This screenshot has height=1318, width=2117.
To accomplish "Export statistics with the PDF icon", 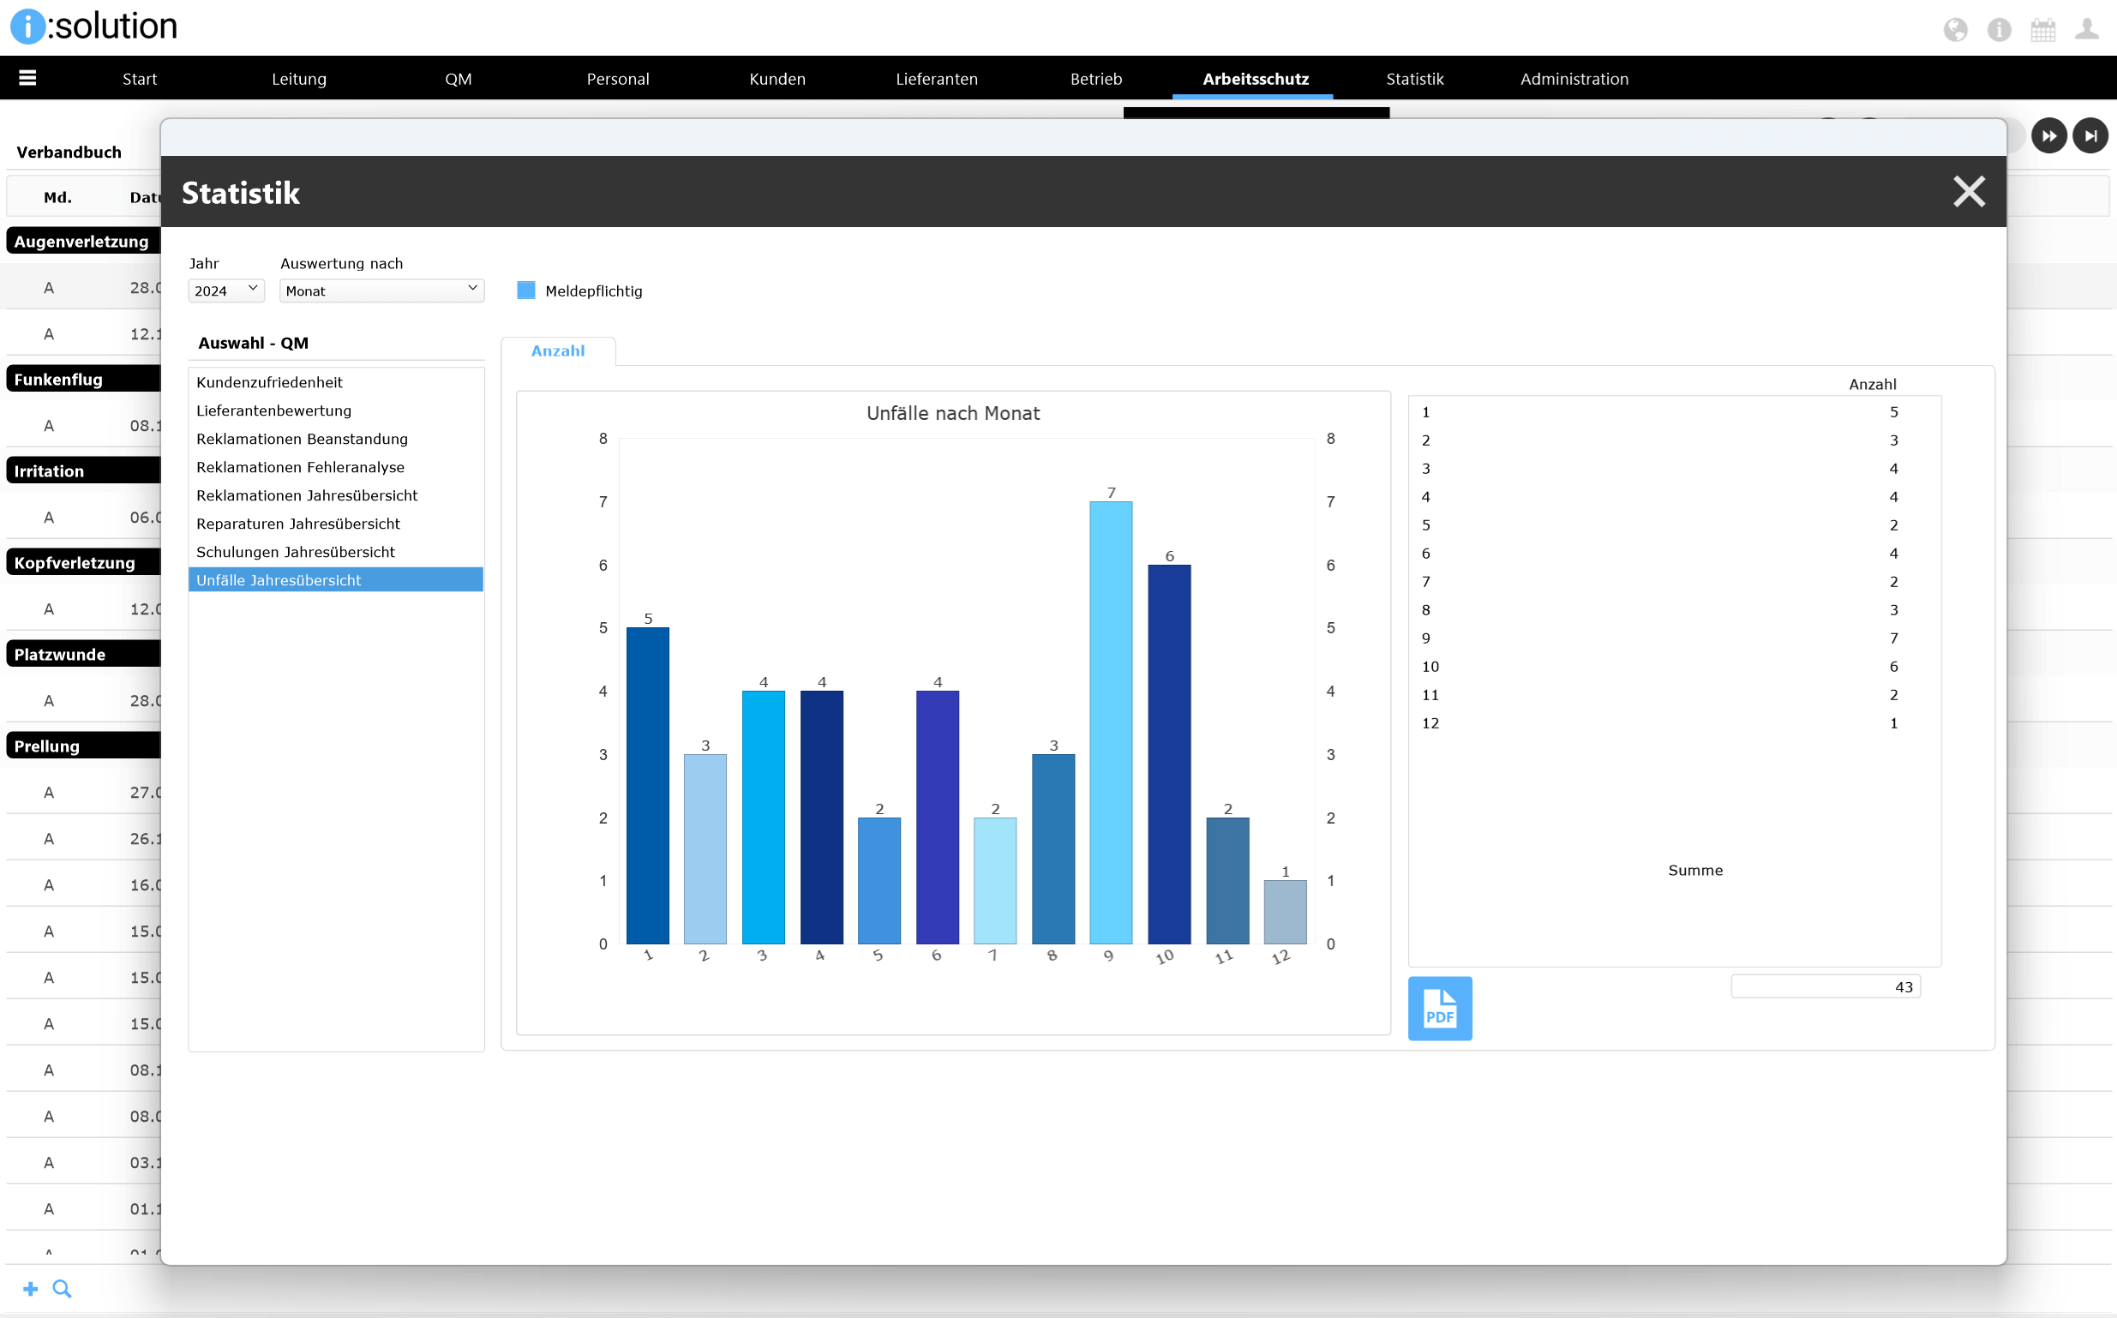I will pos(1439,1008).
